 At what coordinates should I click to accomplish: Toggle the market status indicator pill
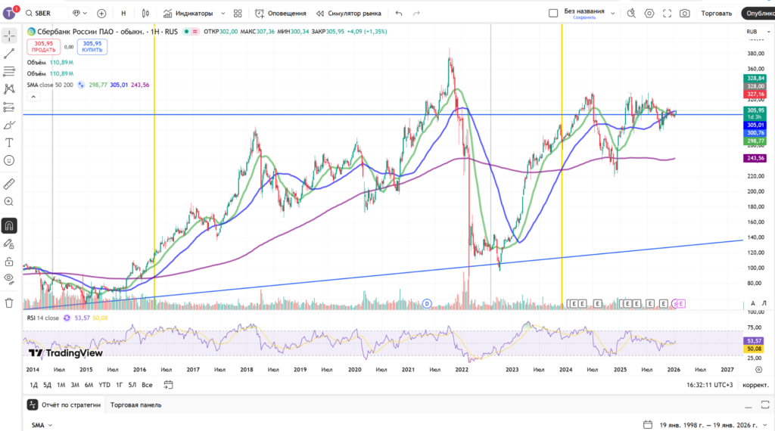(x=191, y=32)
